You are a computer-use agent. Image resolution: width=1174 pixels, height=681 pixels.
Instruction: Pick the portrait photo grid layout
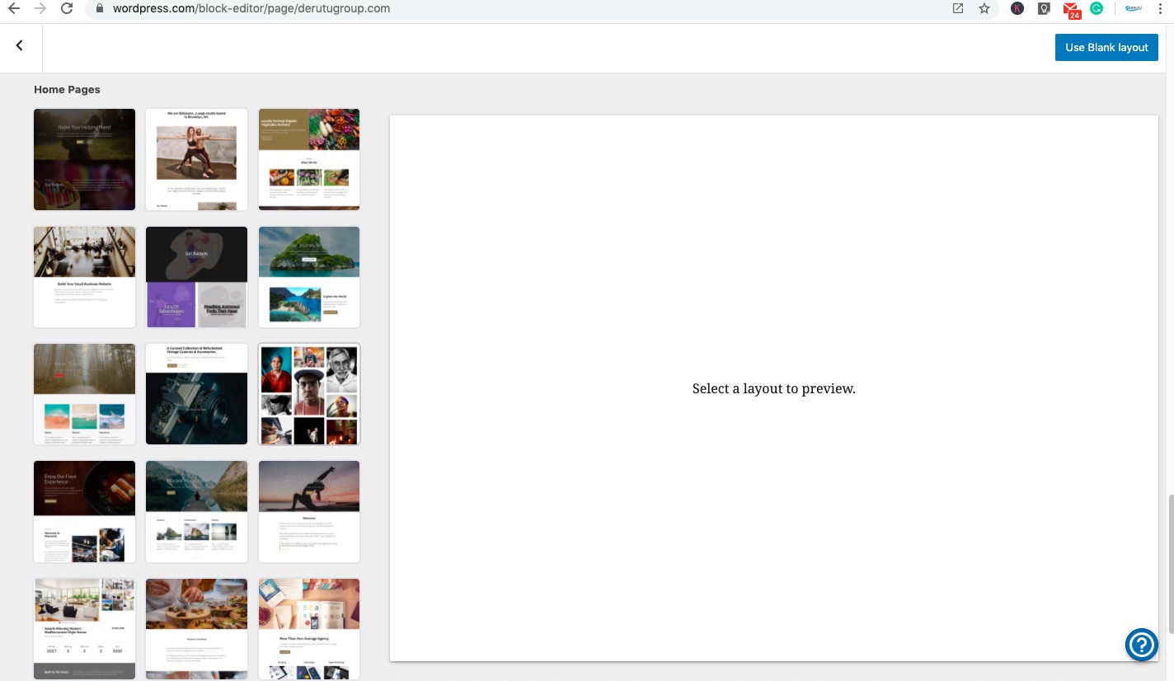pos(309,394)
